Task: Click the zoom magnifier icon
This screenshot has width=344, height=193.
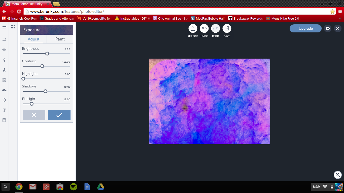Action: coord(337,175)
